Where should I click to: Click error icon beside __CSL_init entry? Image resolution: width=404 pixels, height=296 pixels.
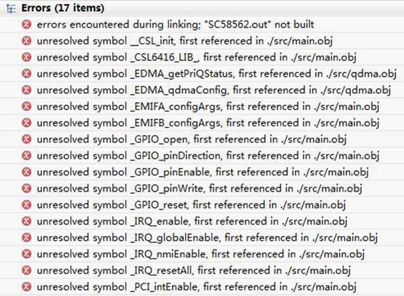click(26, 41)
